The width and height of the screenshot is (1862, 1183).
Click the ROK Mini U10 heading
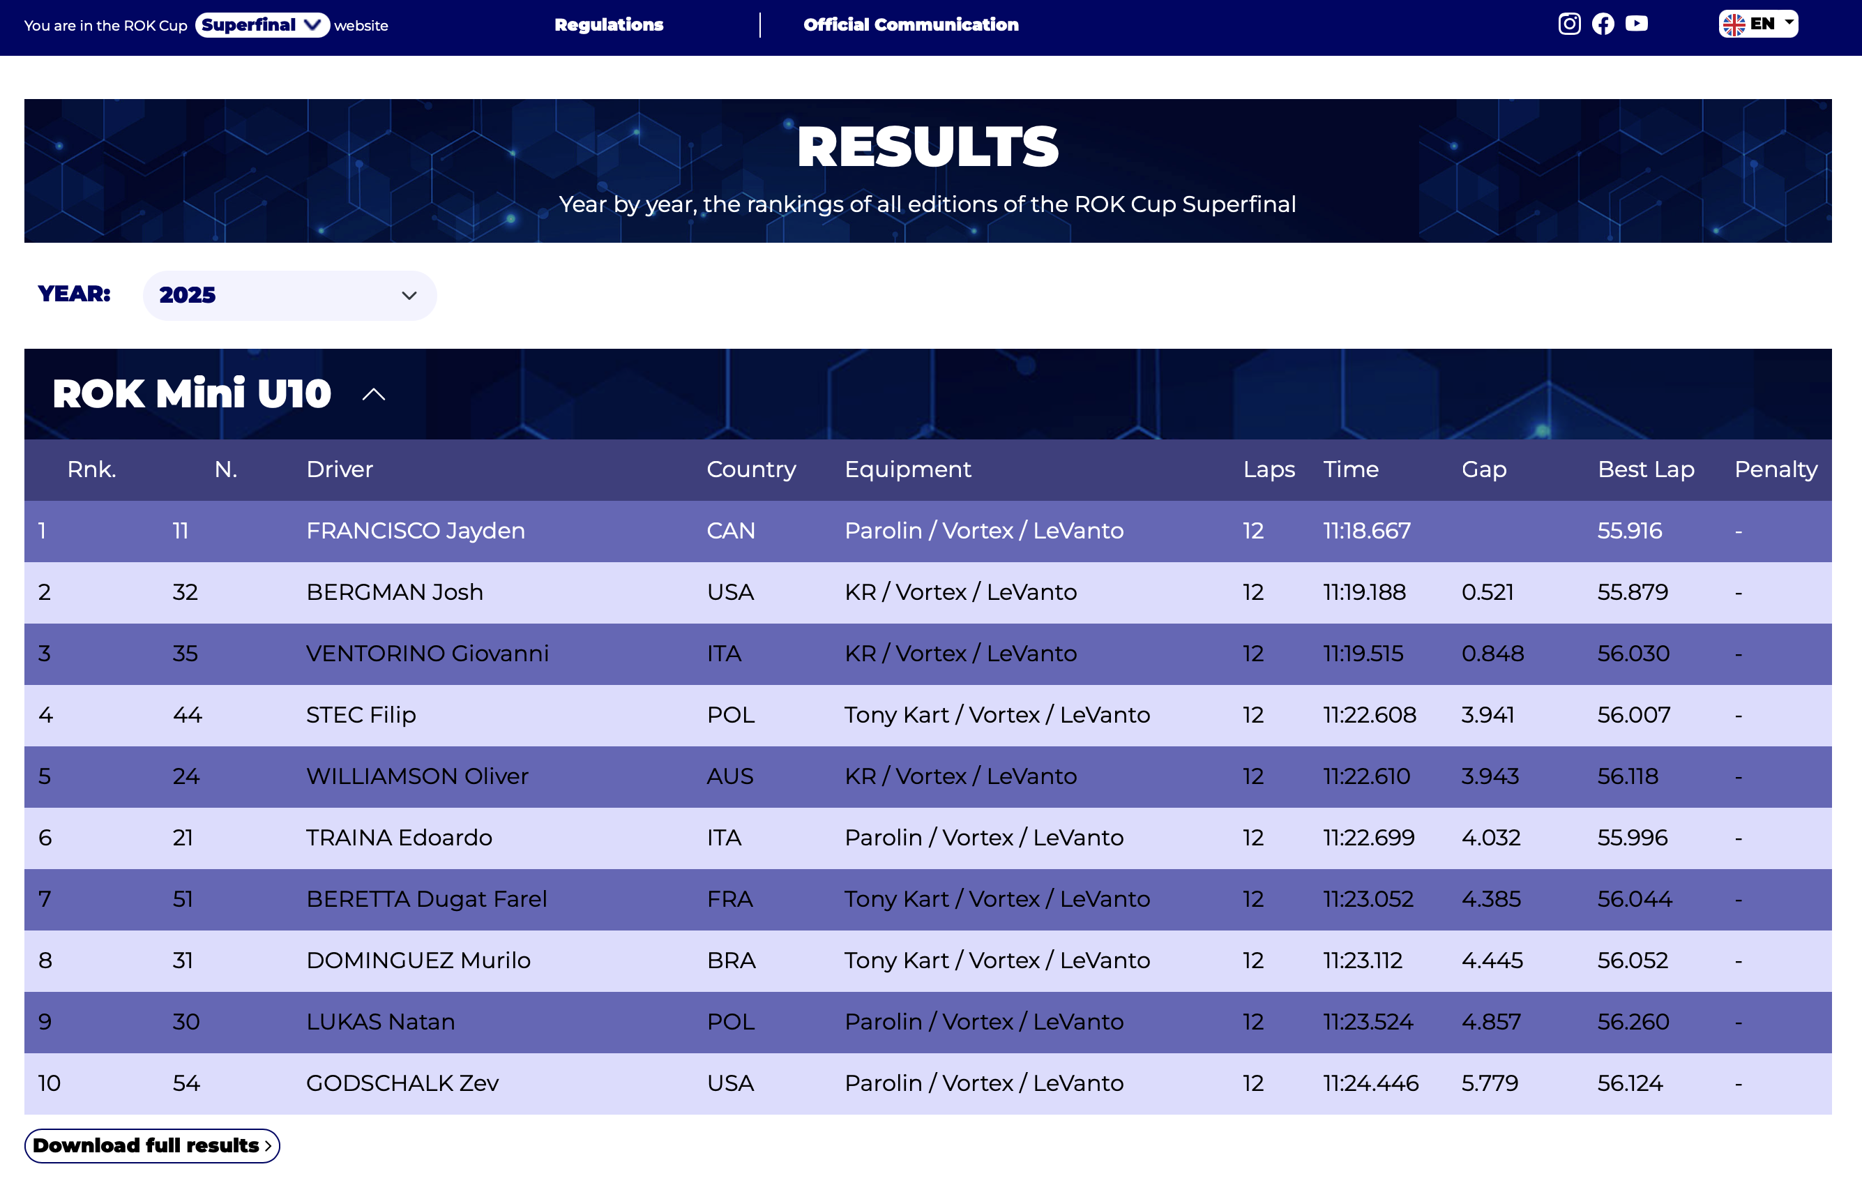(192, 393)
